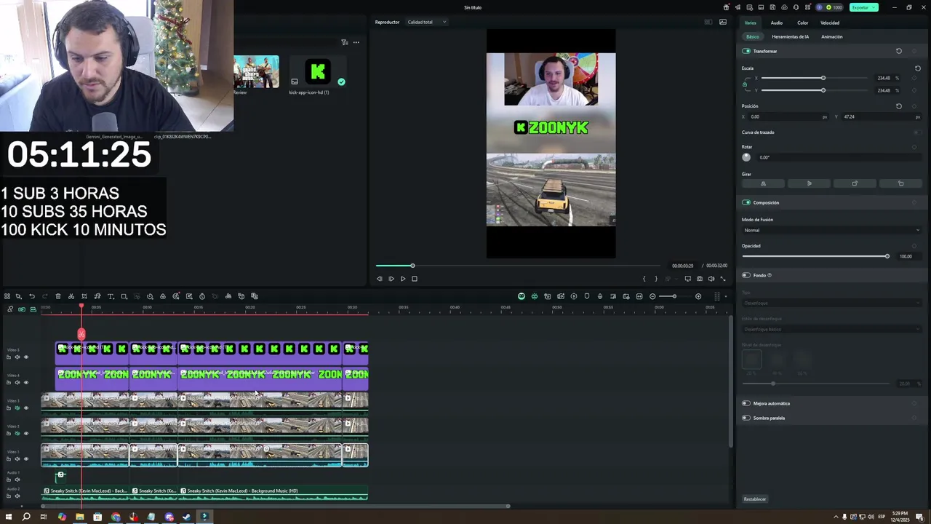The height and width of the screenshot is (524, 931).
Task: Delete selected clip with trash icon
Action: point(58,296)
